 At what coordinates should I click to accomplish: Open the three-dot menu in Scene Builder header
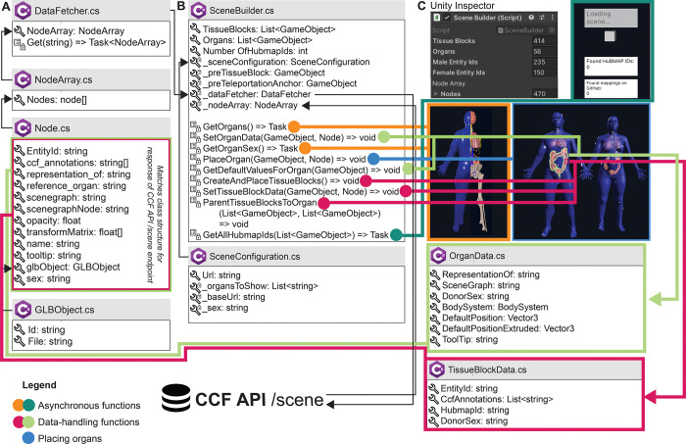[x=552, y=18]
